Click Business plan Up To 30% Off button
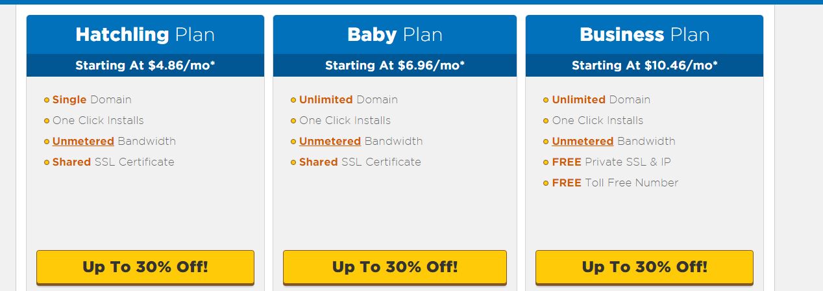Screen dimensions: 823x291 click(x=645, y=267)
